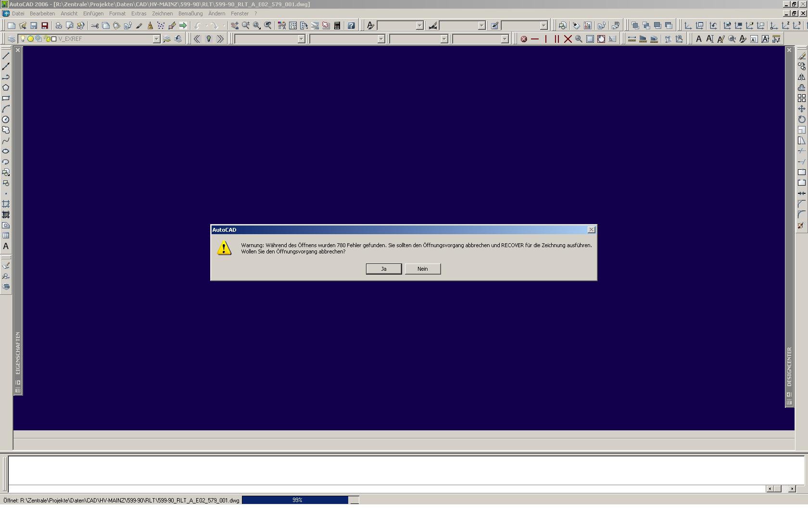The image size is (808, 527).
Task: Toggle the V_EXREF layer lightbulb on/off
Action: tap(23, 39)
